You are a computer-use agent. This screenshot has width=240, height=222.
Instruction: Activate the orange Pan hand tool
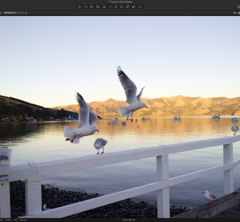pyautogui.click(x=85, y=7)
